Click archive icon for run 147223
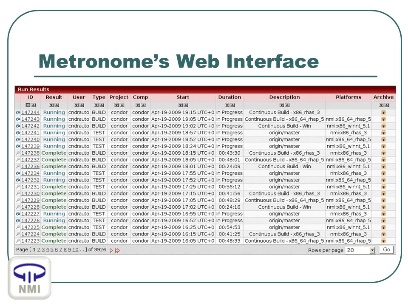 coord(383,241)
